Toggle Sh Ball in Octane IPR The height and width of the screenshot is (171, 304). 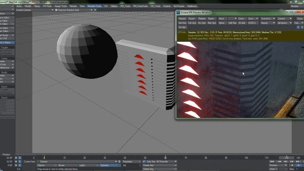tap(242, 23)
